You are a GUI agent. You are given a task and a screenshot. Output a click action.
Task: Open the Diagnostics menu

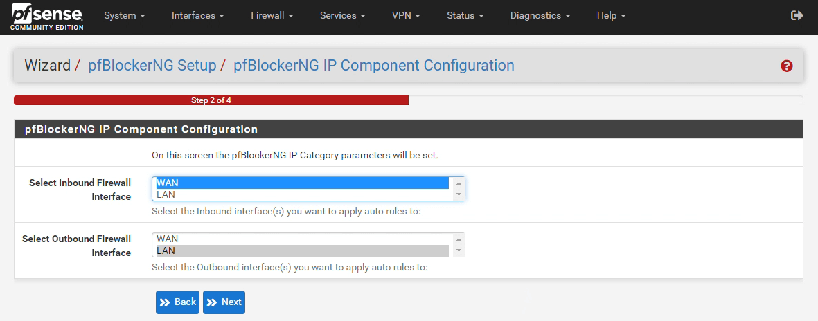540,15
